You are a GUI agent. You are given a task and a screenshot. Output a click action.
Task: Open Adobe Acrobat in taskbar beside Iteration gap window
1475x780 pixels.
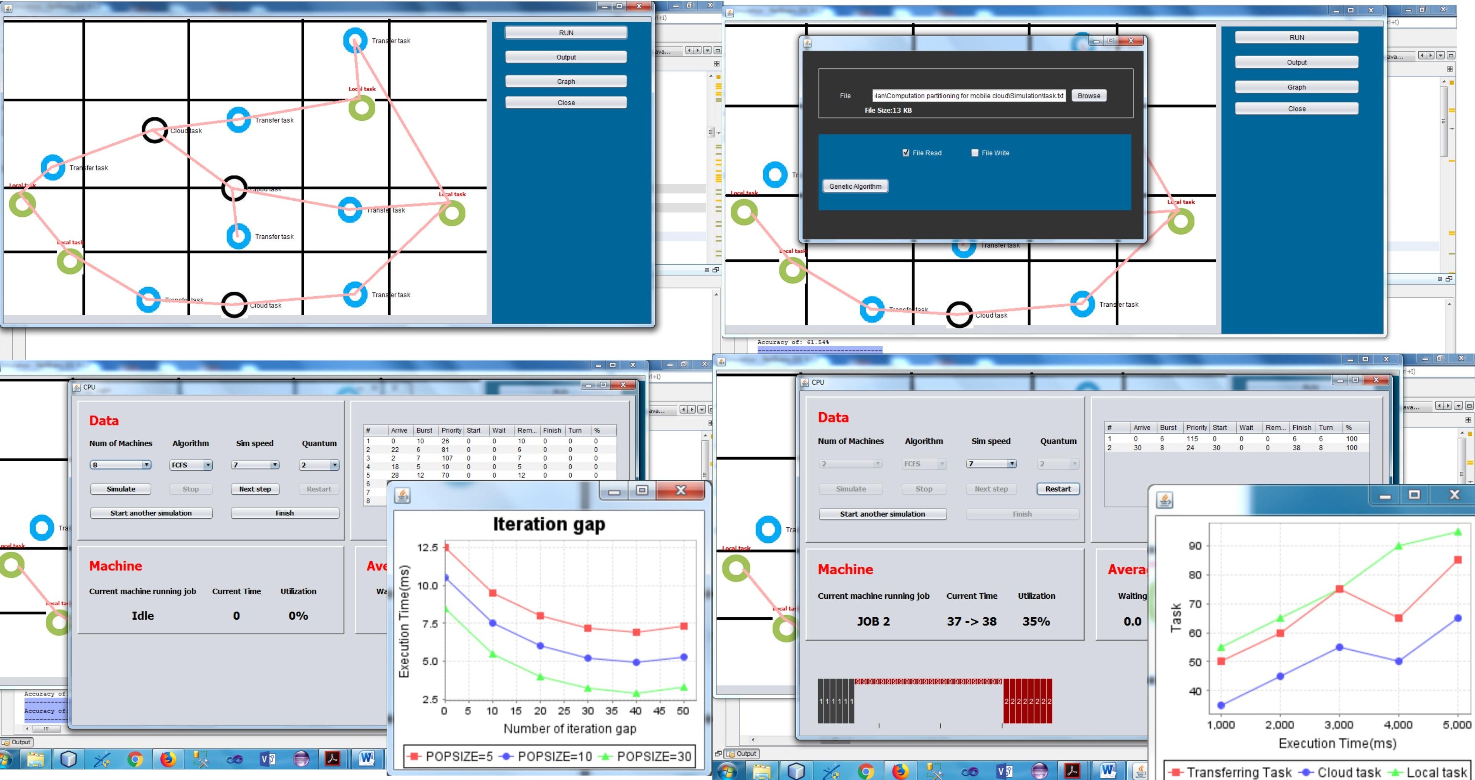(x=332, y=759)
